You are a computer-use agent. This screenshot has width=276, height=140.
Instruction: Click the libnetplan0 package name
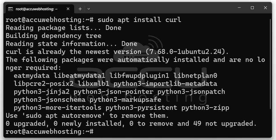[x=195, y=76]
